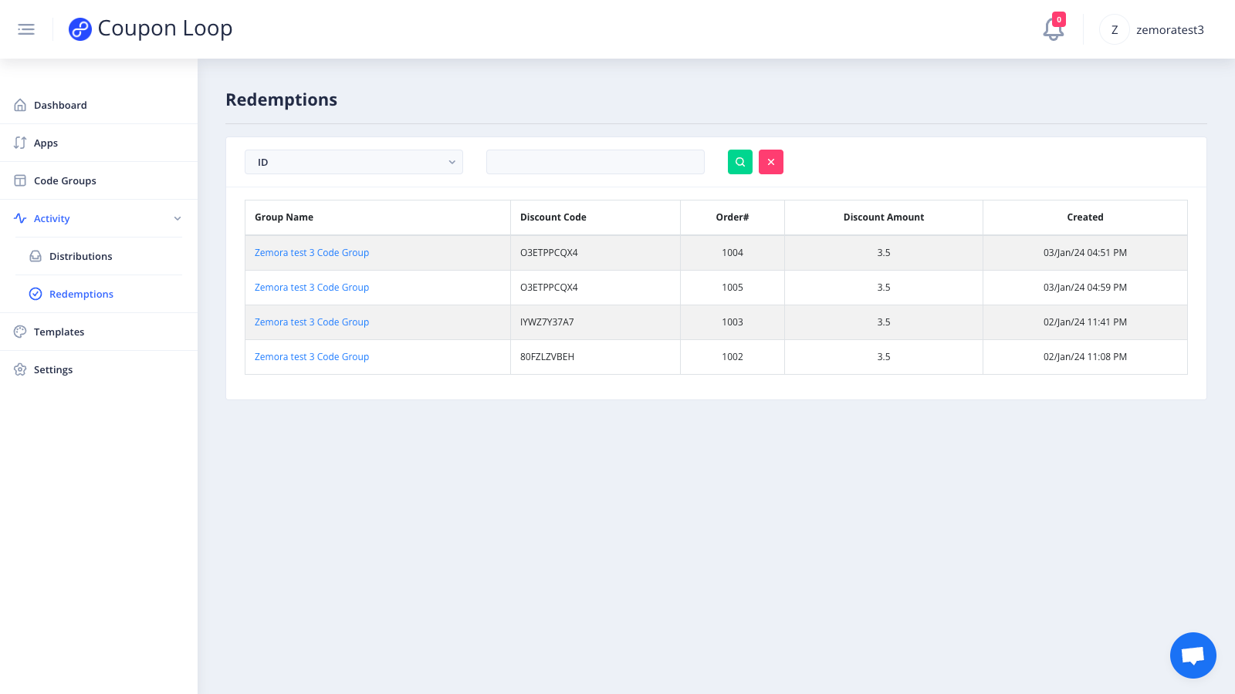Open the notifications bell icon
This screenshot has height=694, width=1235.
tap(1054, 29)
